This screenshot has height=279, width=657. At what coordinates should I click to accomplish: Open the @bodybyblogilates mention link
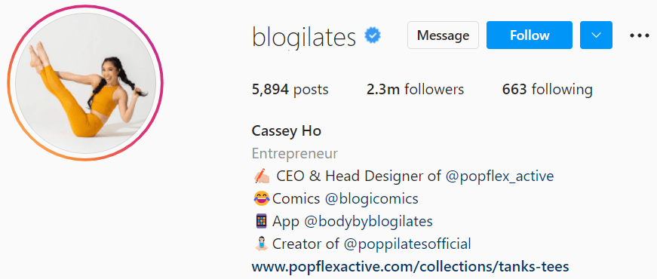368,221
